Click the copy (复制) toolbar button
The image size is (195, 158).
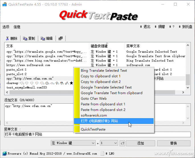[x=29, y=38]
